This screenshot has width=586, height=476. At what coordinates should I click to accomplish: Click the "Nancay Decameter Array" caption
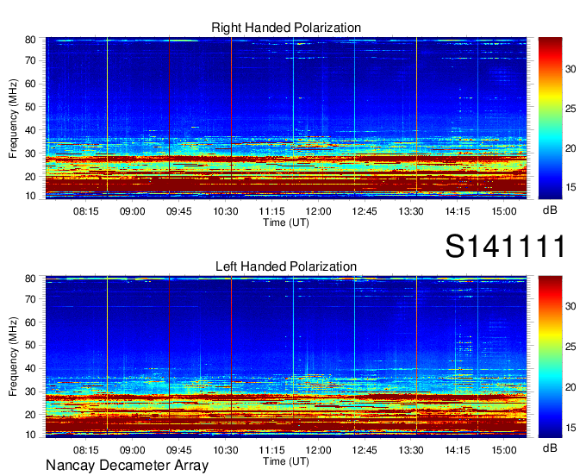tap(127, 466)
